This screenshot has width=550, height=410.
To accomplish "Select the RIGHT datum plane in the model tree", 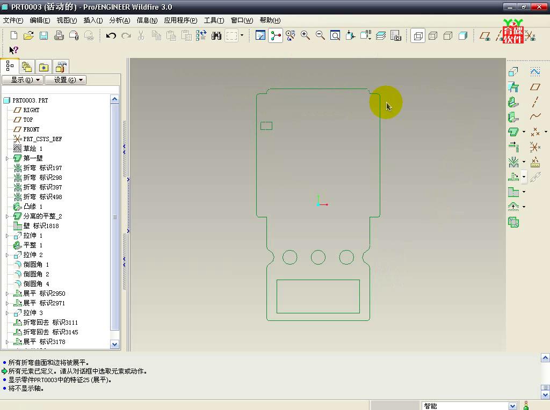I will (31, 110).
